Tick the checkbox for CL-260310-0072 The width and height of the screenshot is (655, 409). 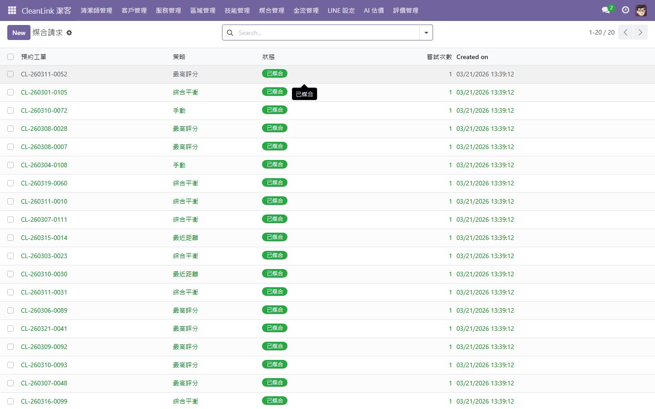(x=10, y=110)
